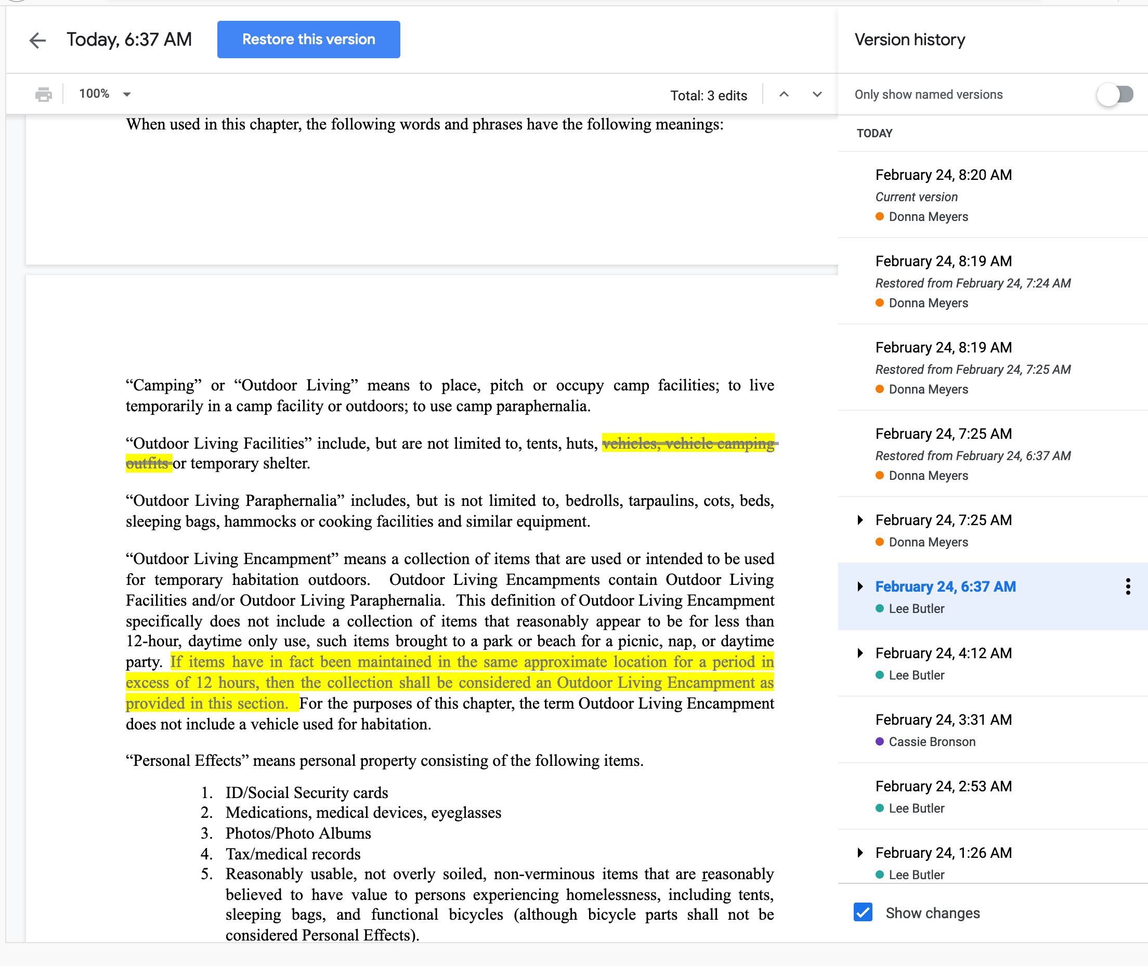1148x966 pixels.
Task: Expand the February 24, 7:25 AM Donna Meyers version
Action: [x=860, y=520]
